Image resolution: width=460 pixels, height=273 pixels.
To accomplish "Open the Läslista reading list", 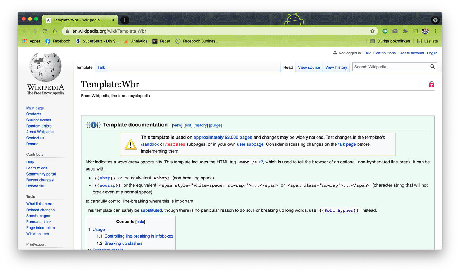I will 427,41.
